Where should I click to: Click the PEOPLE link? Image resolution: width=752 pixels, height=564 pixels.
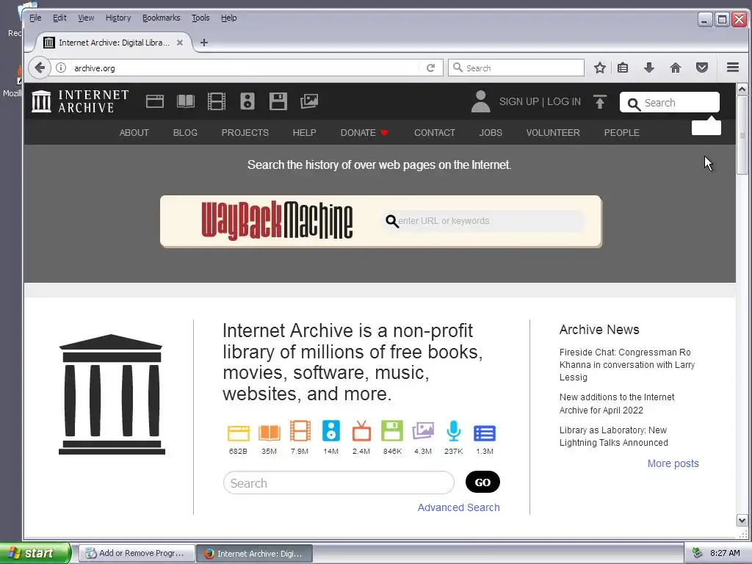pyautogui.click(x=621, y=132)
